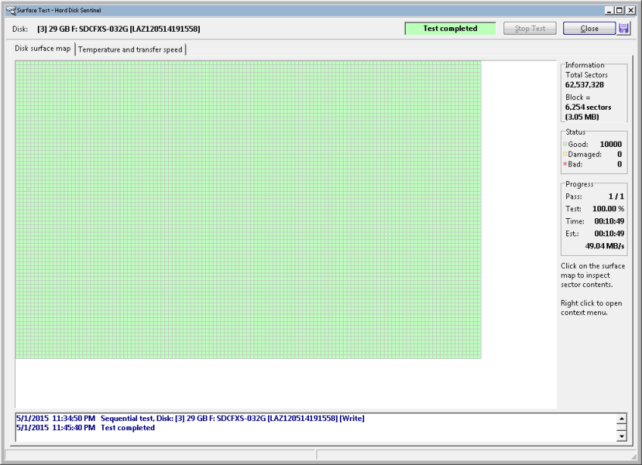Click the green Test completed status bar
Image resolution: width=642 pixels, height=465 pixels.
tap(450, 29)
